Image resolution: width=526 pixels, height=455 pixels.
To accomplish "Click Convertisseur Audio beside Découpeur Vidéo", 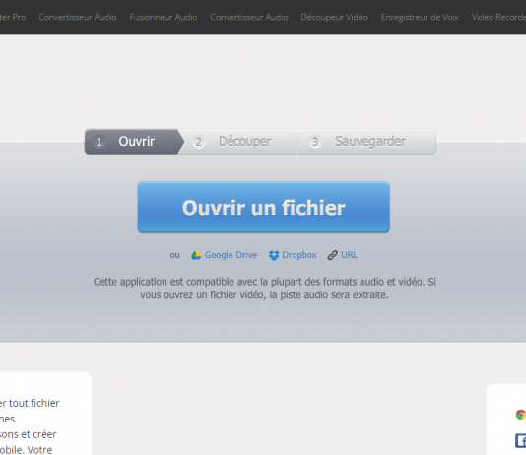I will click(x=249, y=17).
